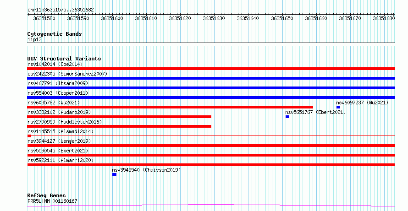Open nsv2790959 (Huddleston2016) label

pyautogui.click(x=65, y=122)
